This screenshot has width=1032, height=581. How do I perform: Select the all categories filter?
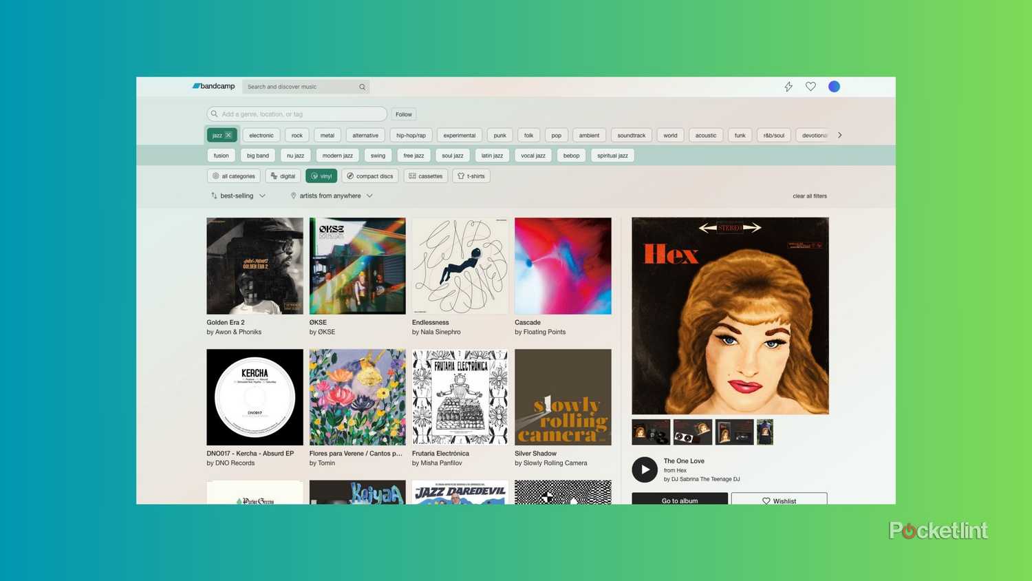point(234,176)
